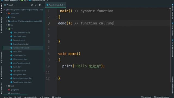Open DartConstants.dart file
Viewport: 174px width, 98px height.
(21, 33)
